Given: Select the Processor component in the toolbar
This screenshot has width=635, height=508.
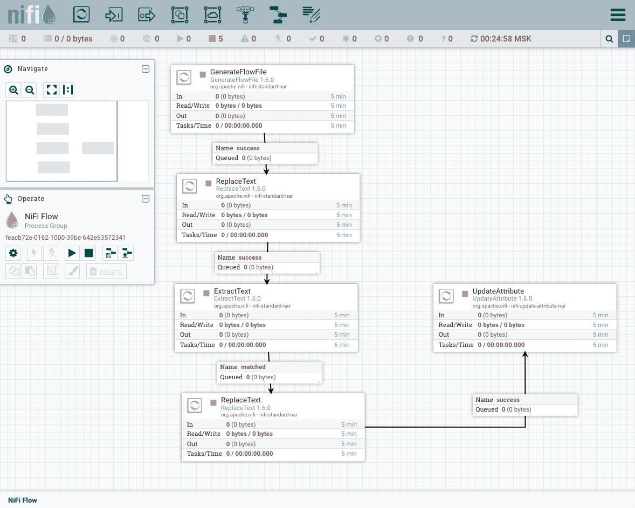Looking at the screenshot, I should [81, 15].
